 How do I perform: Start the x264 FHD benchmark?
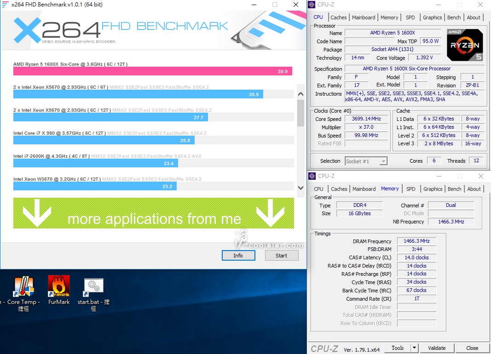tap(282, 256)
